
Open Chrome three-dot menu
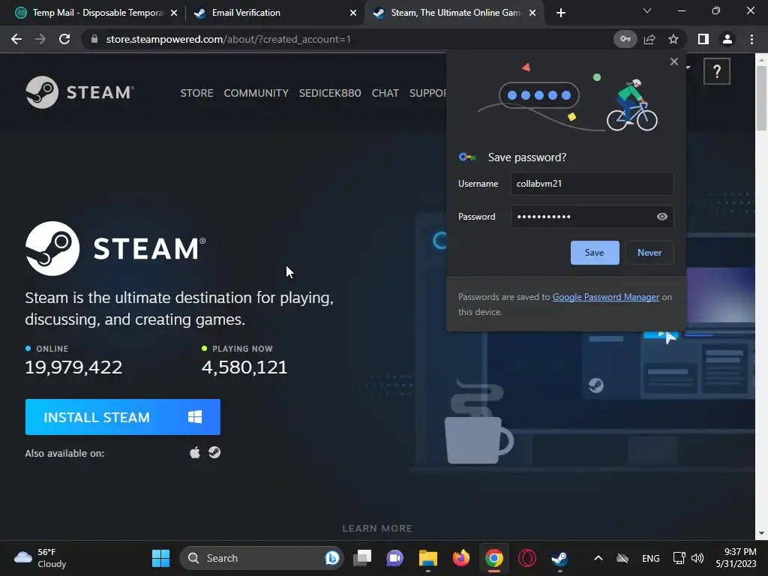pos(751,39)
